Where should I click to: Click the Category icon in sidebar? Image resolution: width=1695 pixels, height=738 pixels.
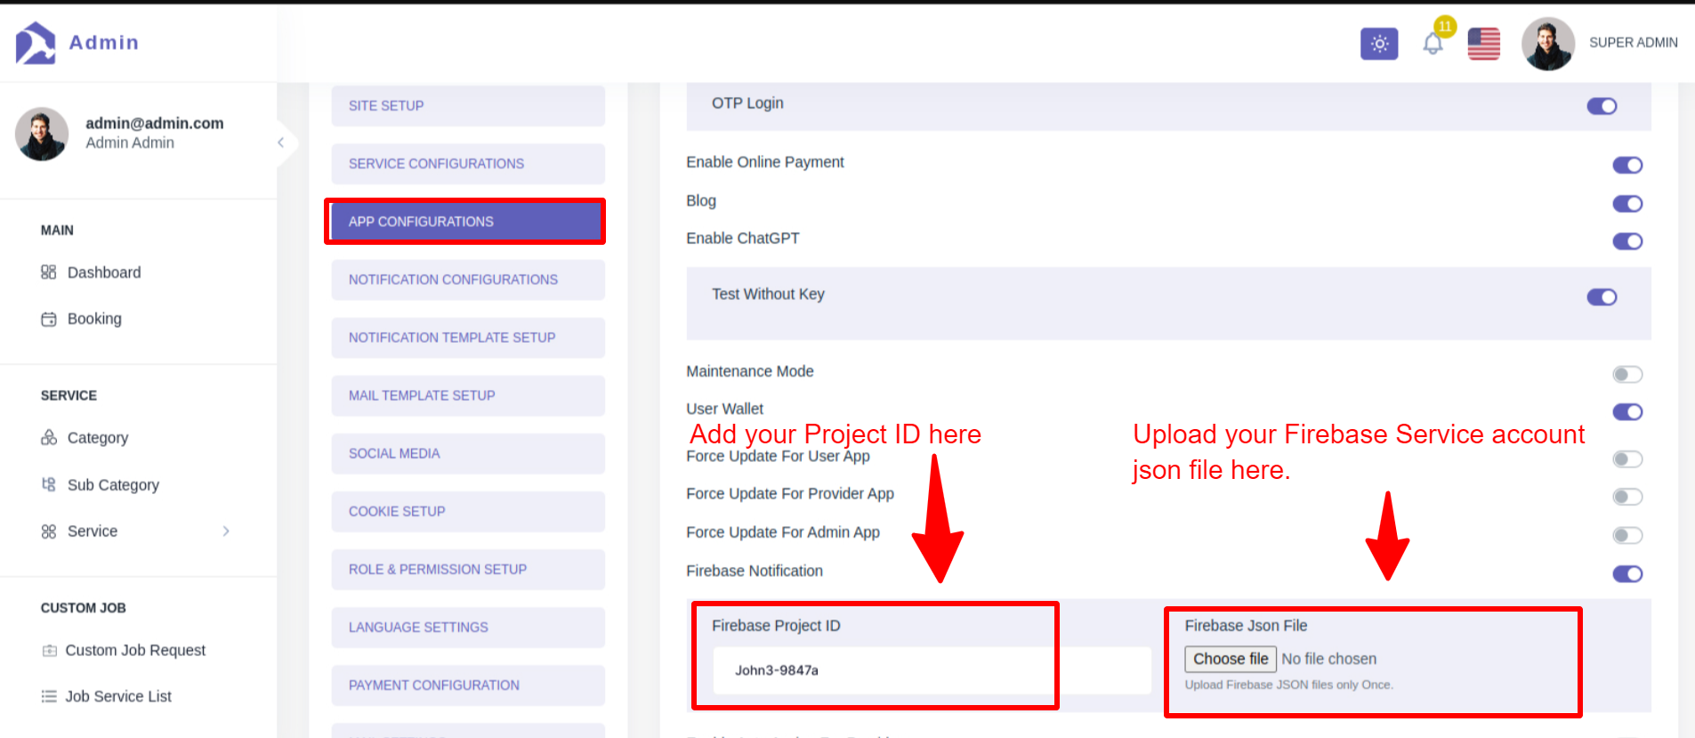49,438
